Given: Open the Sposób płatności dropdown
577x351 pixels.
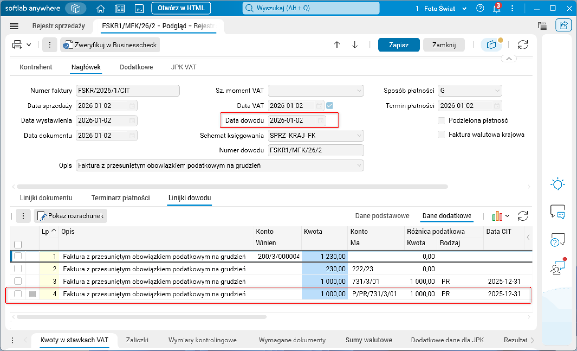Looking at the screenshot, I should tap(497, 91).
